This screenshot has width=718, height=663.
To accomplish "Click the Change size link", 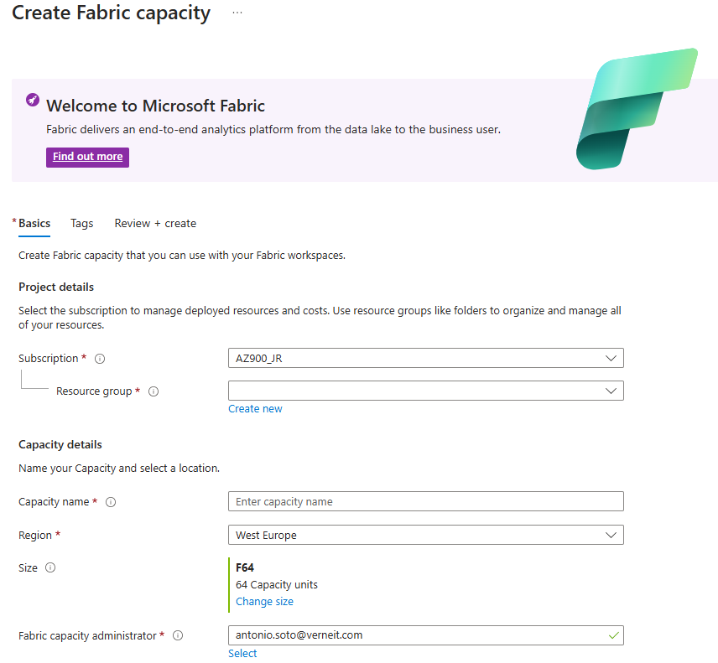I will tap(264, 602).
